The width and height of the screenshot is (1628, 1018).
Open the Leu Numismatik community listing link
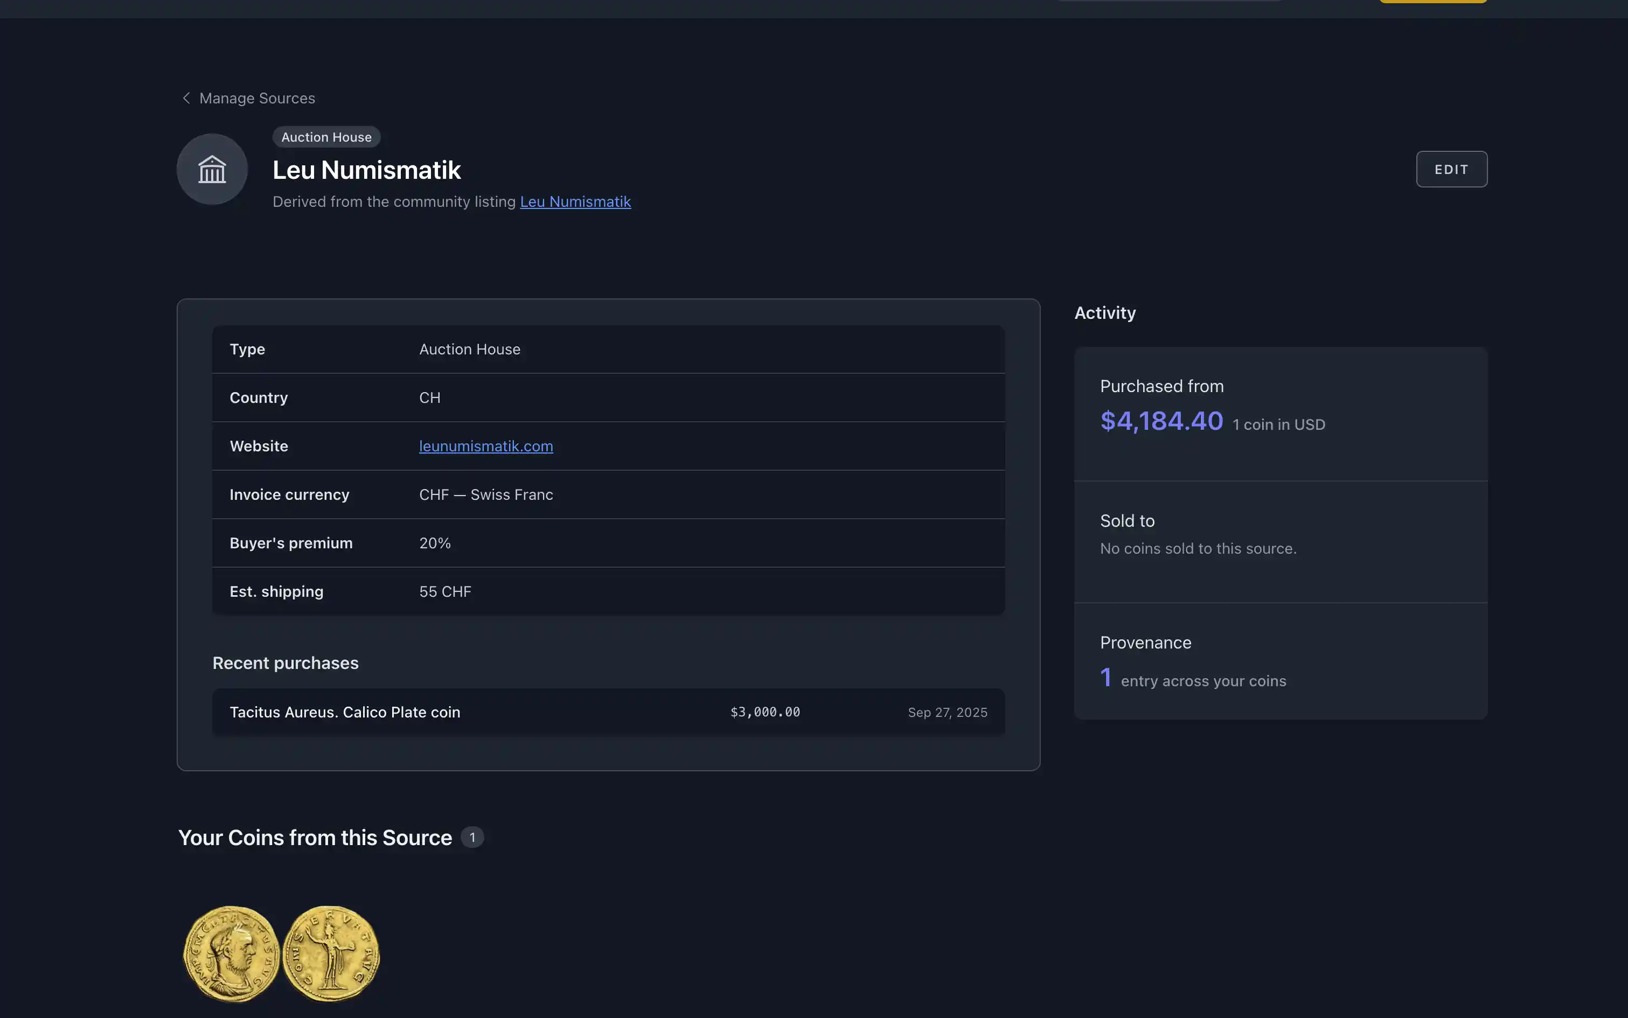coord(576,201)
